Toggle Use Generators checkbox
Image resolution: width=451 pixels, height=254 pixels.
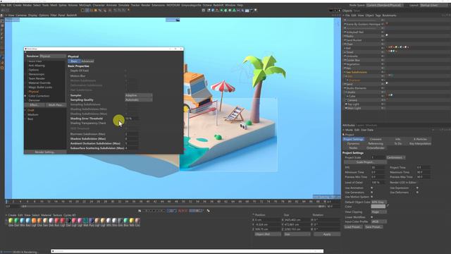point(372,192)
